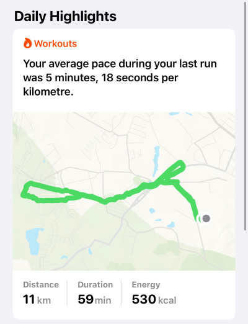Click the green route loop near the narrow lake
The width and height of the screenshot is (248, 324).
pyautogui.click(x=173, y=171)
